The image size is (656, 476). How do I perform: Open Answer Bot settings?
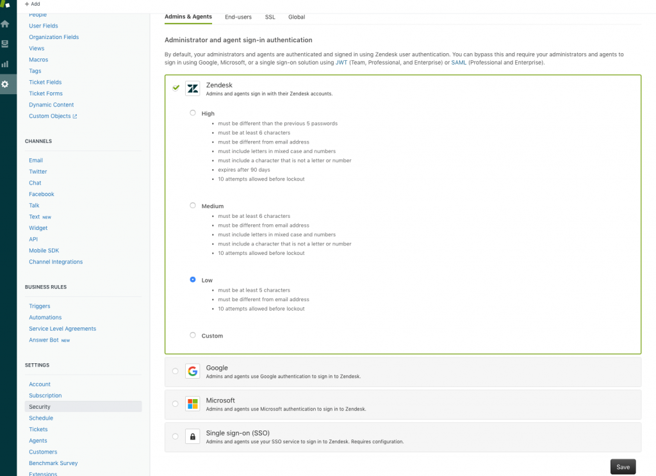(x=44, y=340)
